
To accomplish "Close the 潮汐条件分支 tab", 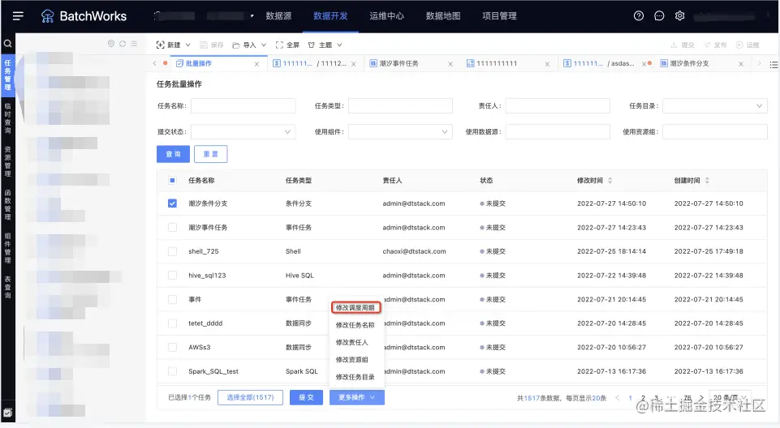I will pyautogui.click(x=741, y=64).
